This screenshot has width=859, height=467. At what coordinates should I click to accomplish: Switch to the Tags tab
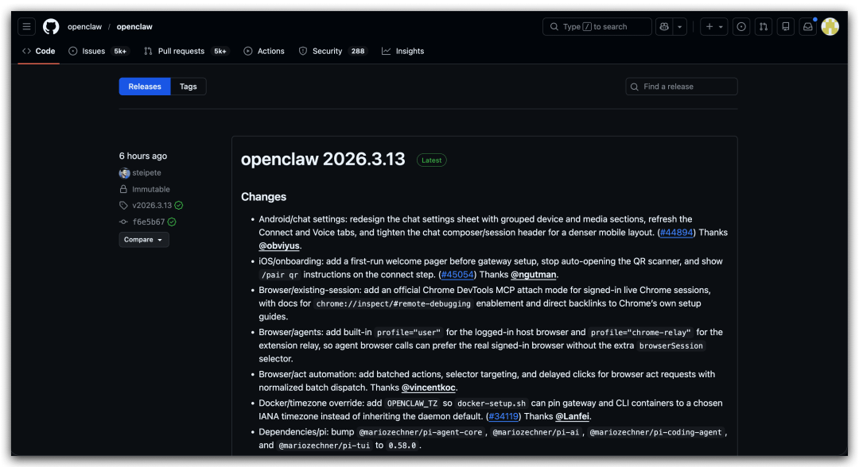click(188, 86)
